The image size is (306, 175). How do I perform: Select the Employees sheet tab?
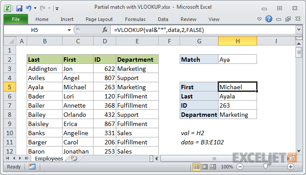[x=49, y=158]
